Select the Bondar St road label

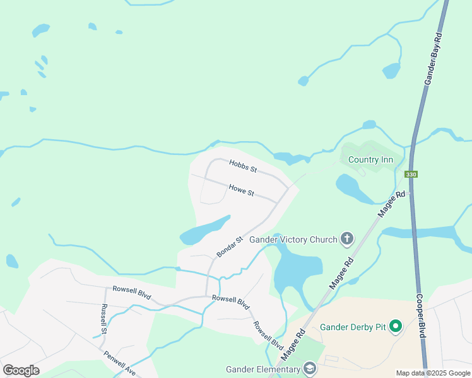coord(230,247)
